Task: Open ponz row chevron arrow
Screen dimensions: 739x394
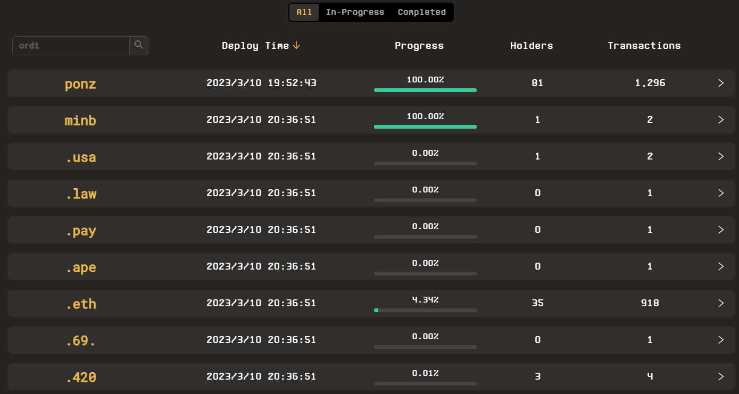Action: click(x=721, y=83)
